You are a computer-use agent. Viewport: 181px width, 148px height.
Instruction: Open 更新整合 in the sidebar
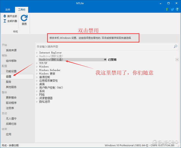click(x=11, y=98)
